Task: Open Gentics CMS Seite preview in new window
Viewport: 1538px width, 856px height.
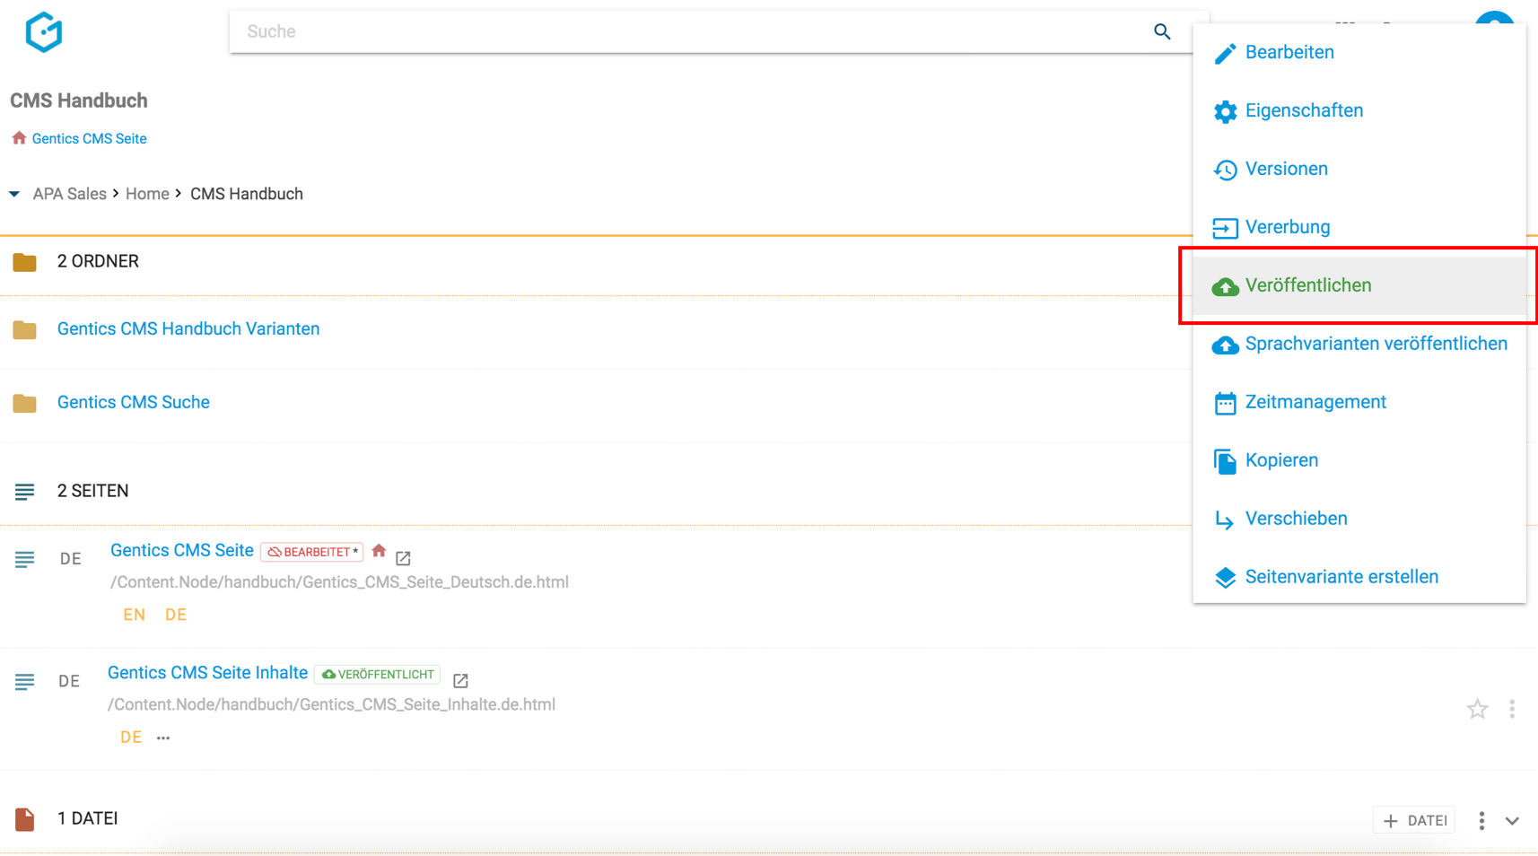Action: [x=403, y=558]
